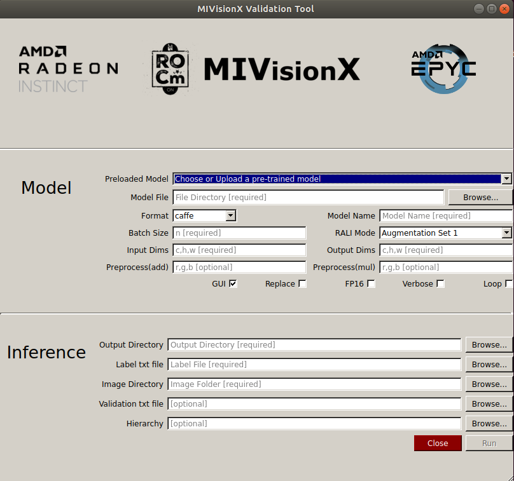Close the window via title bar button

[x=504, y=9]
